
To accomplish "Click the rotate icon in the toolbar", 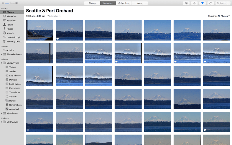I will click(x=210, y=3).
